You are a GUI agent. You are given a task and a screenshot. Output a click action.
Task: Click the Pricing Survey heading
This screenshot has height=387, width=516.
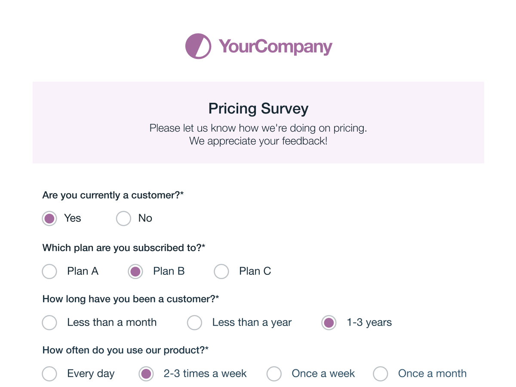point(258,108)
